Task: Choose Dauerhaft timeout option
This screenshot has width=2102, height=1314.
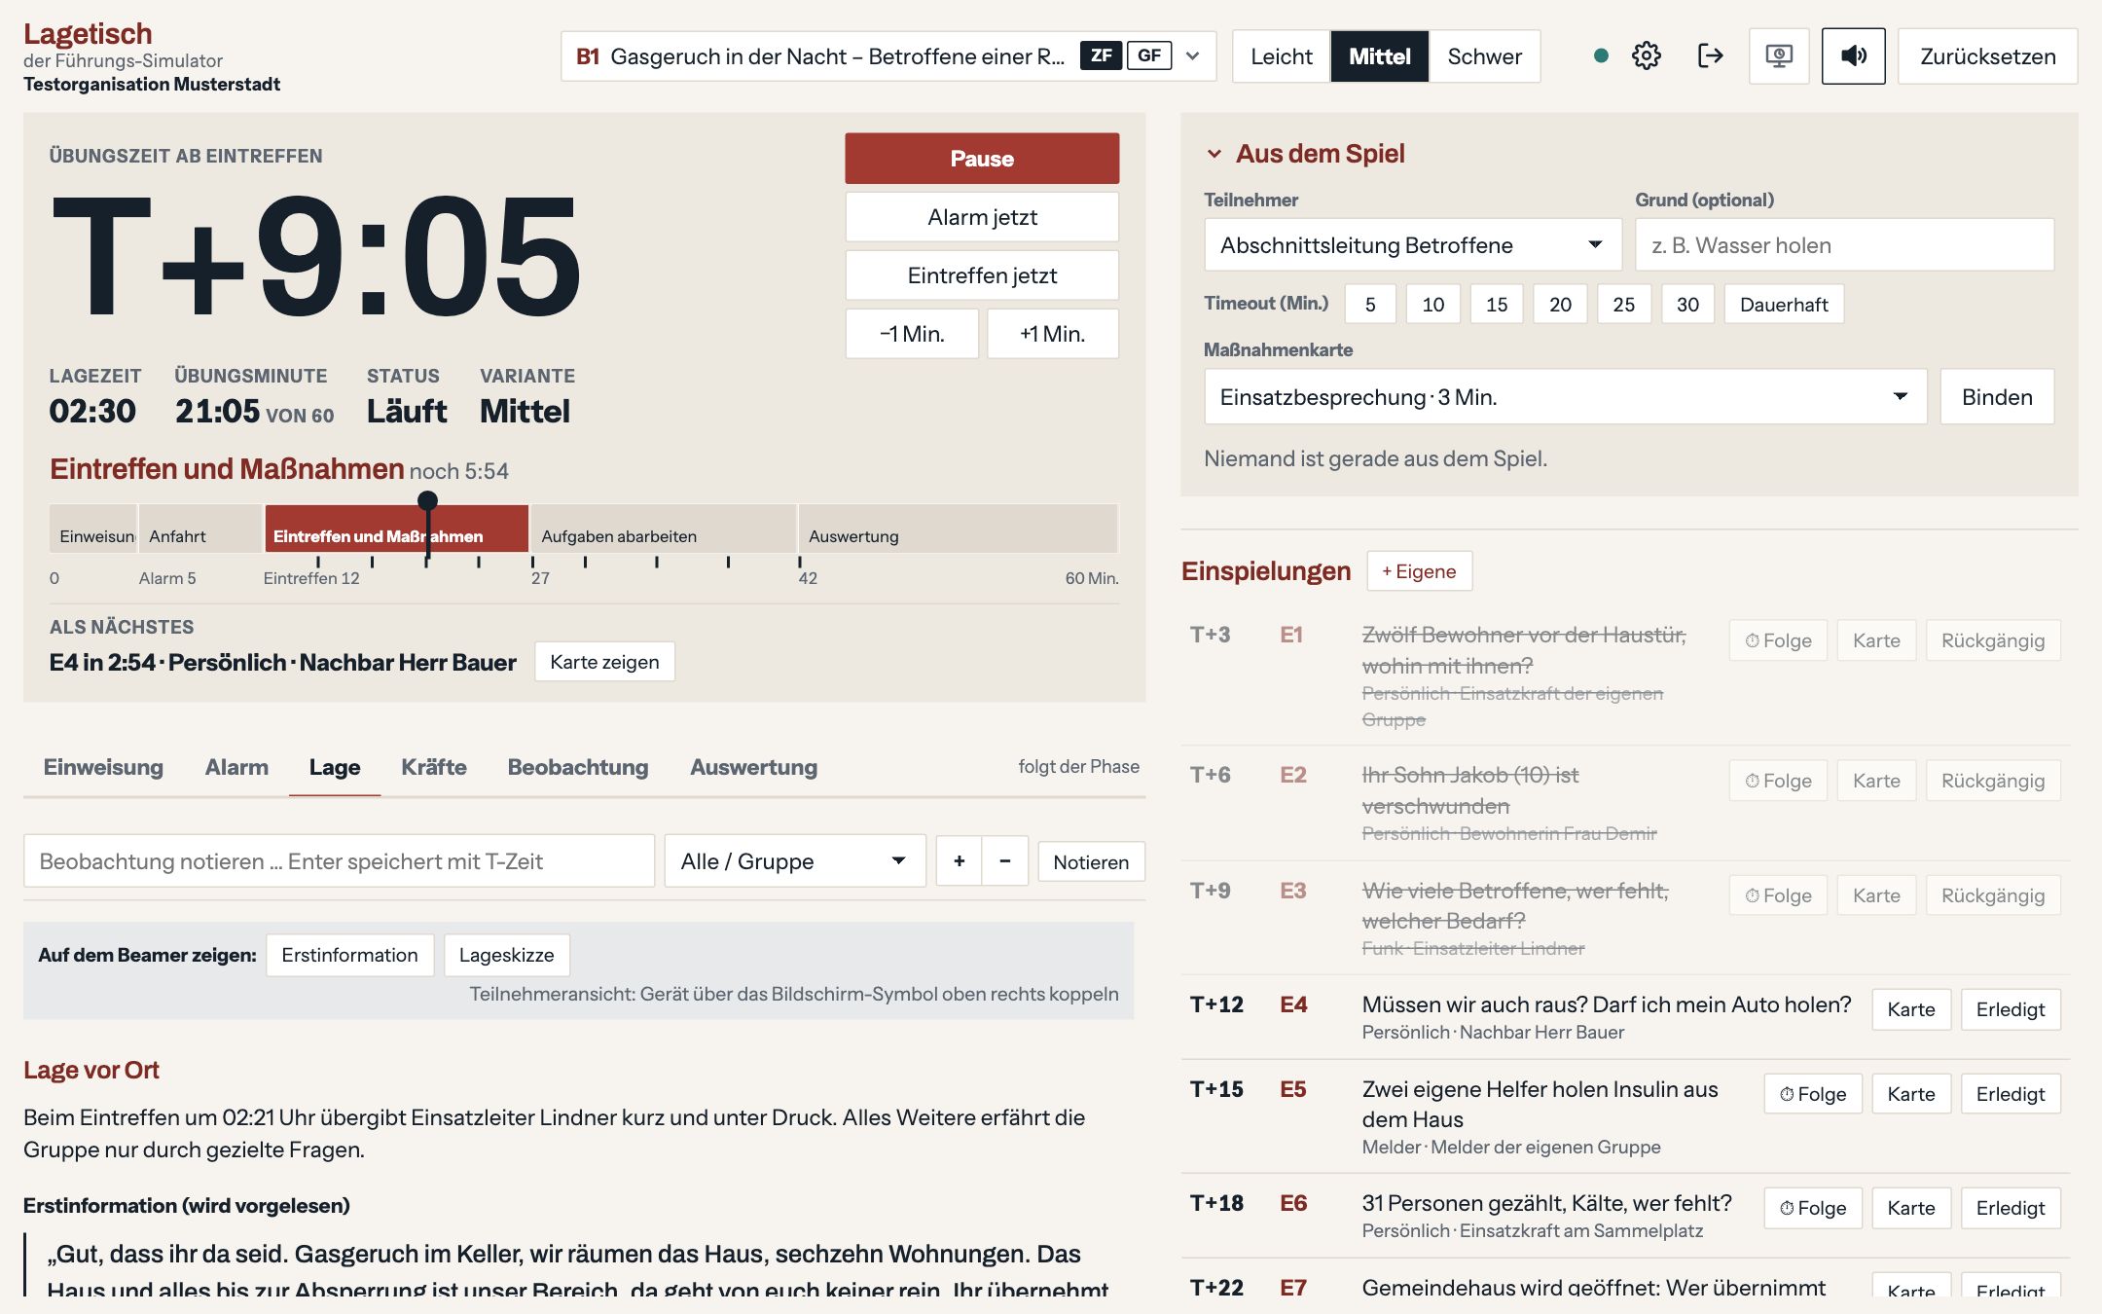Action: 1784,305
